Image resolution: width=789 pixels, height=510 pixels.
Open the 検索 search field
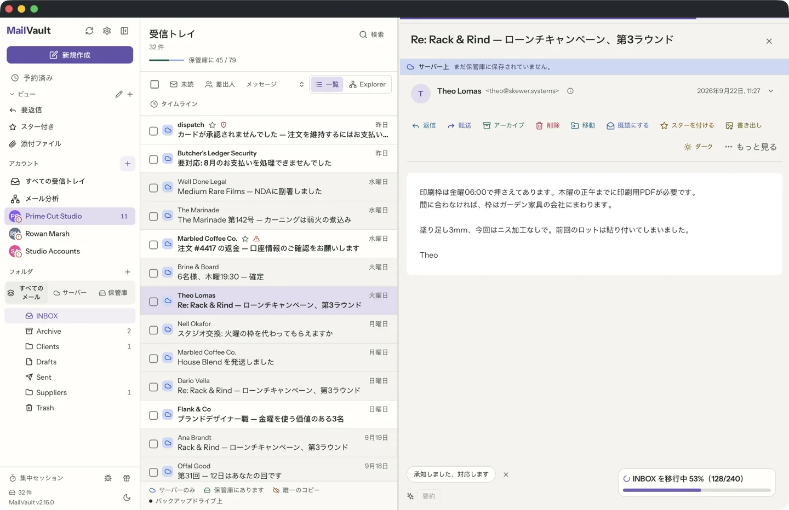(371, 34)
